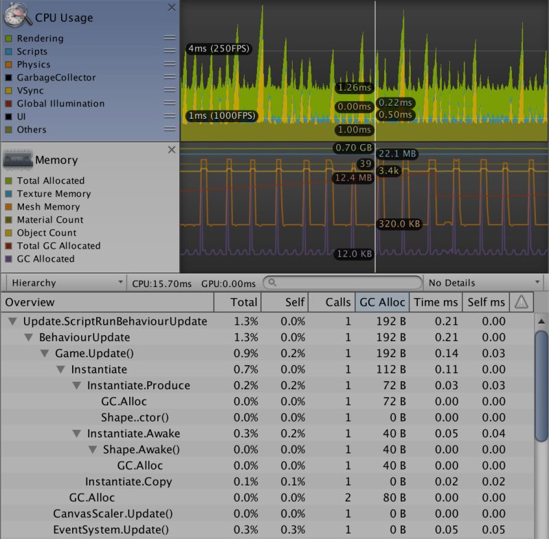Toggle the Scripts color swatch
The width and height of the screenshot is (549, 539).
pos(9,51)
